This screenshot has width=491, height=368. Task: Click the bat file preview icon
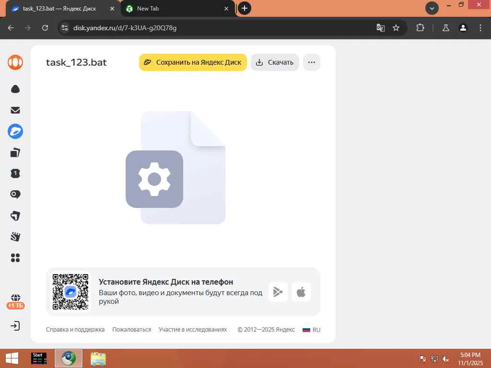pyautogui.click(x=175, y=167)
